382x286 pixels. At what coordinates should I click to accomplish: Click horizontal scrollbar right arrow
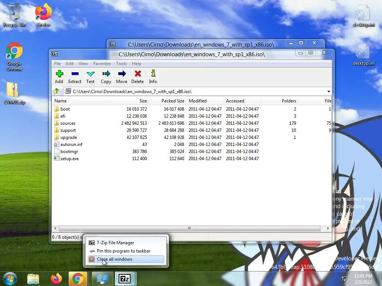[x=328, y=228]
